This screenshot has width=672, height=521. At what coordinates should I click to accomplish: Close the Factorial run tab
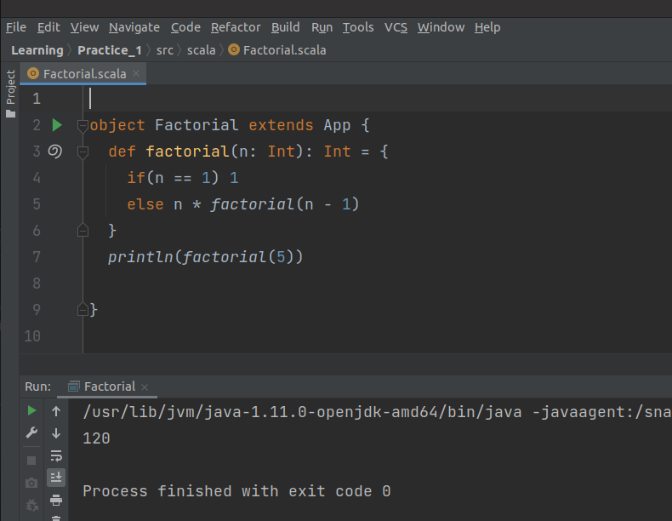coord(145,387)
